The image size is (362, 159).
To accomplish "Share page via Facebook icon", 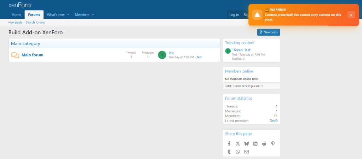I will (x=229, y=143).
